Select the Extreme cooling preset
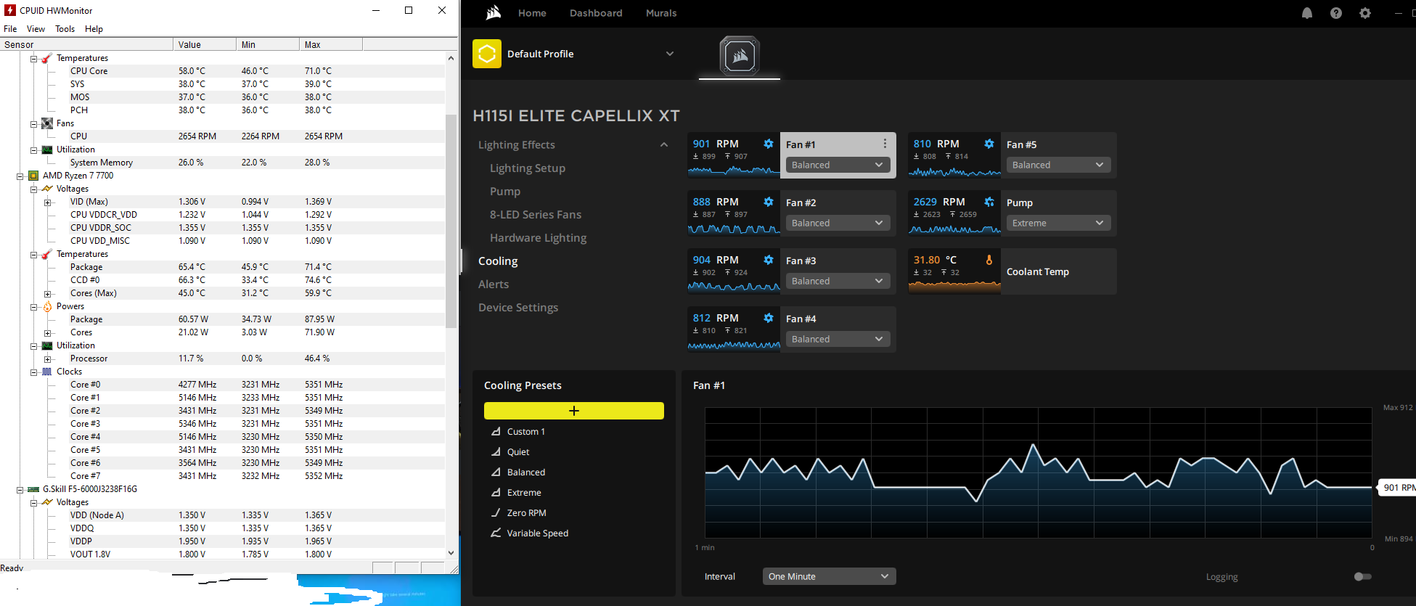The height and width of the screenshot is (606, 1416). (x=524, y=492)
